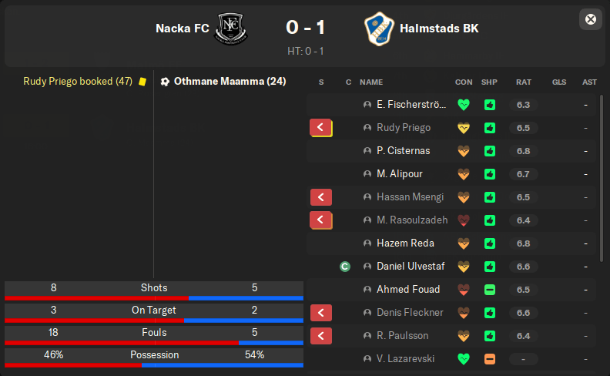Image resolution: width=610 pixels, height=376 pixels.
Task: Click Rudy Priego's substituted-off red arrow icon
Action: pyautogui.click(x=320, y=128)
